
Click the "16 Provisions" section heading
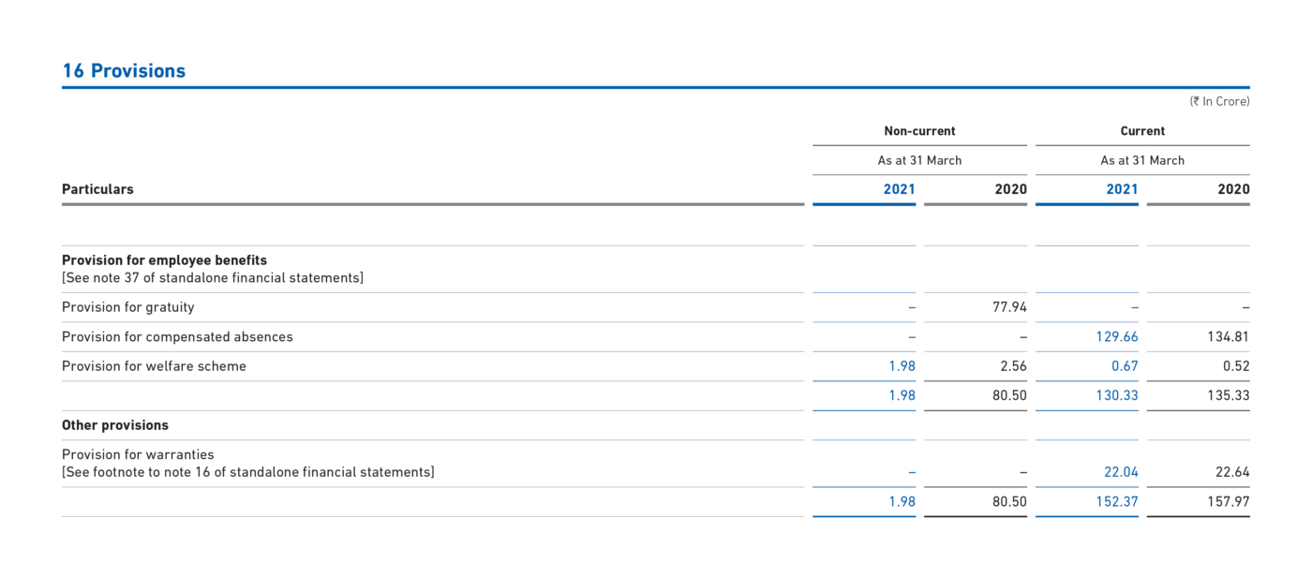tap(123, 69)
